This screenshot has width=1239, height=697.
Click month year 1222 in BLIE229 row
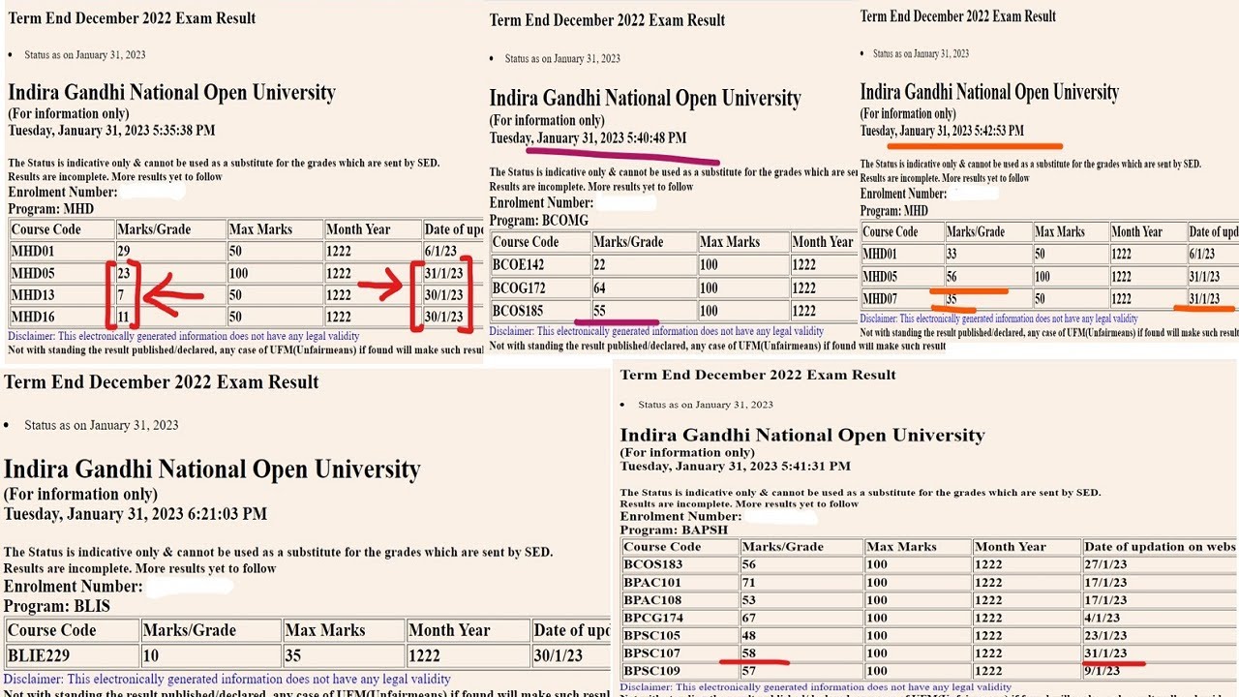tap(425, 655)
